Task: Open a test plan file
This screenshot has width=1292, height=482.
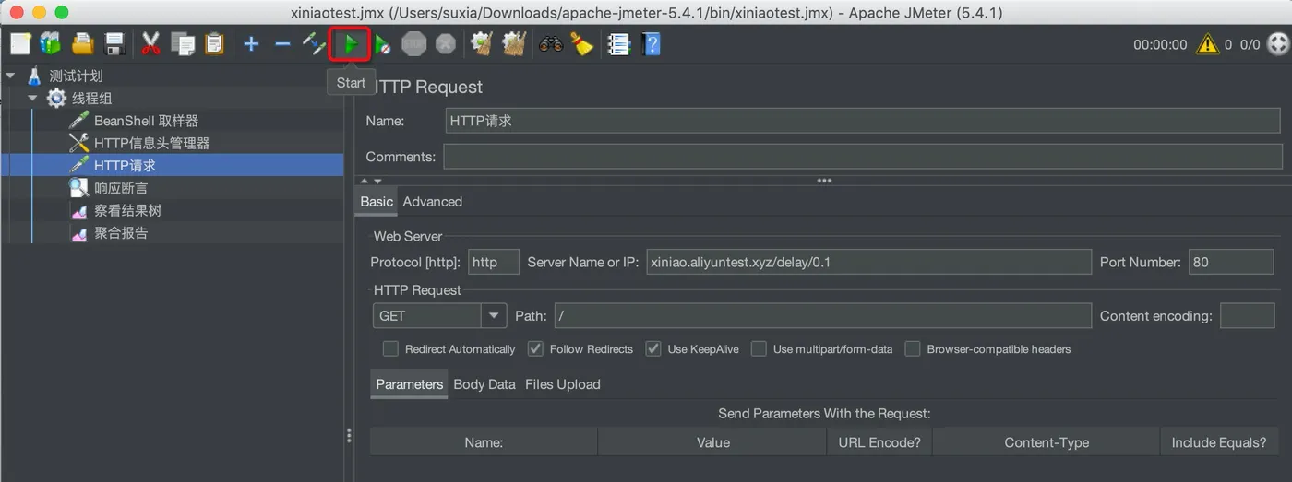Action: pos(83,43)
